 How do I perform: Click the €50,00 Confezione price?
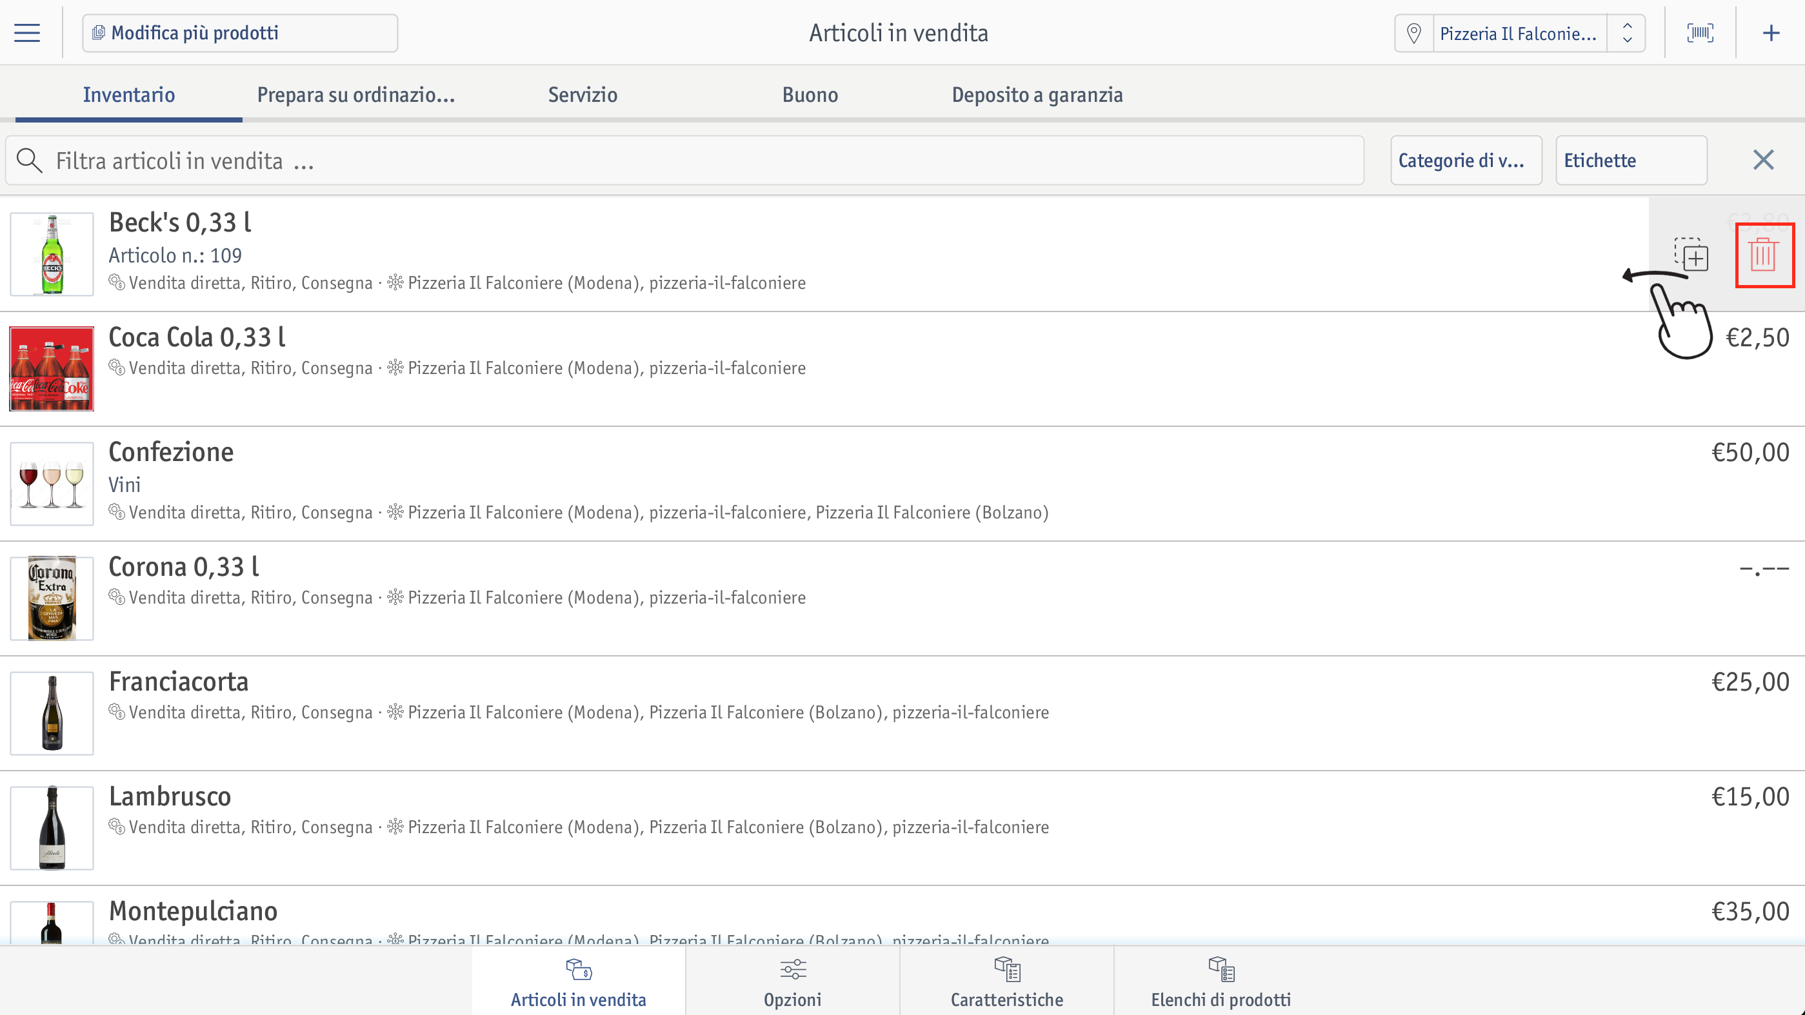(1750, 453)
